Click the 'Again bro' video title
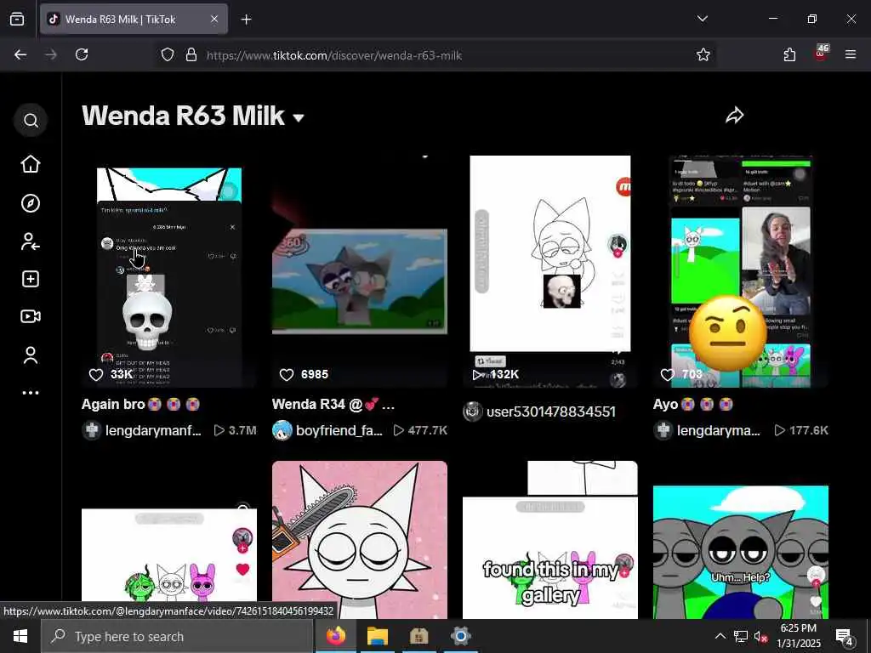This screenshot has width=871, height=653. (x=140, y=404)
